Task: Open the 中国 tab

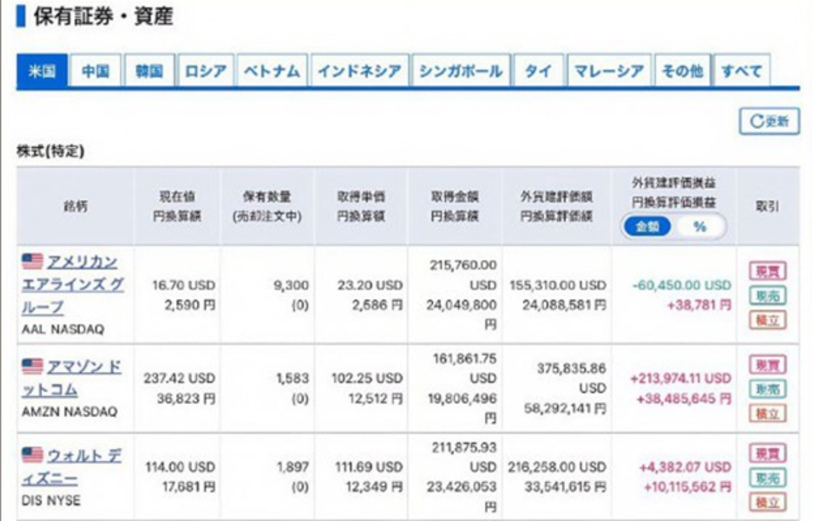Action: tap(96, 72)
